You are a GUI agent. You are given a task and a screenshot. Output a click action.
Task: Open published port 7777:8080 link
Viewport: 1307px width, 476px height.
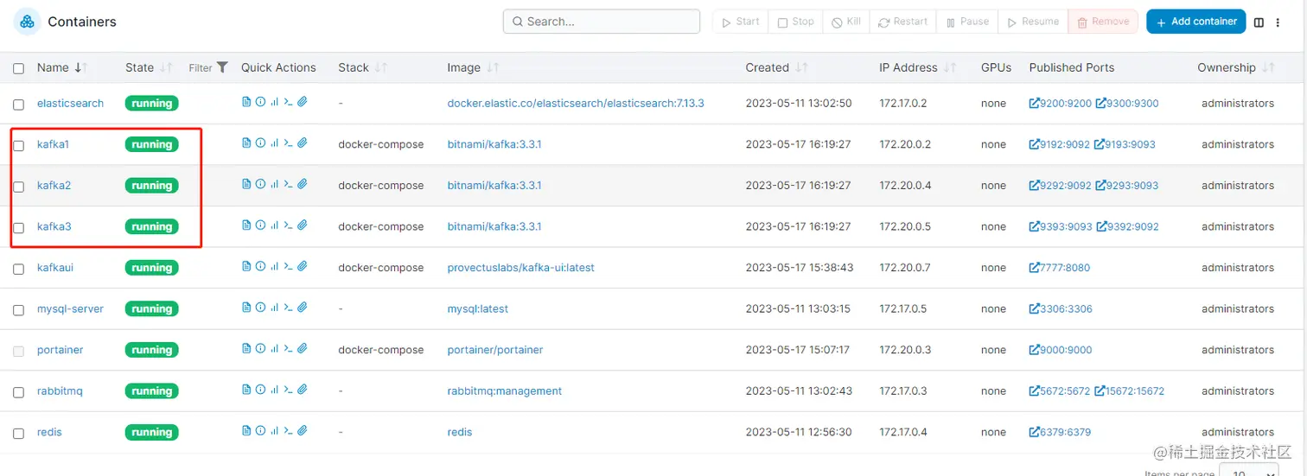[1060, 268]
